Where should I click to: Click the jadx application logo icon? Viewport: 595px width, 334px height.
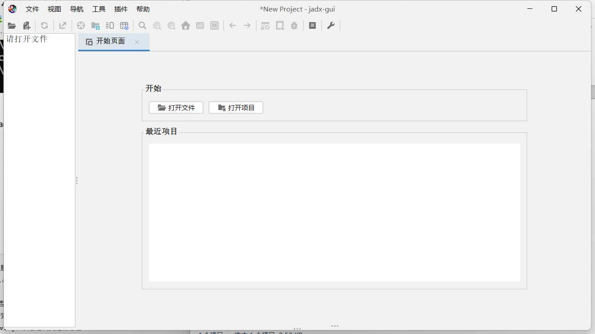tap(12, 9)
